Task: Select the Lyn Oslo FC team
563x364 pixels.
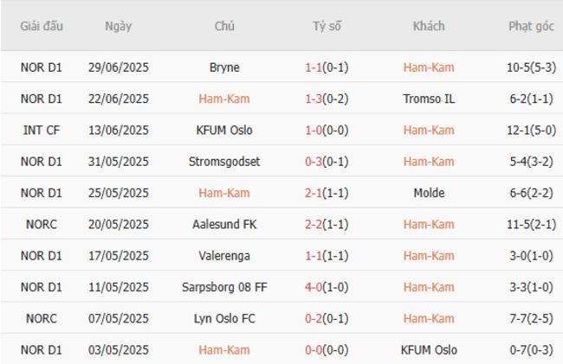Action: click(x=224, y=319)
